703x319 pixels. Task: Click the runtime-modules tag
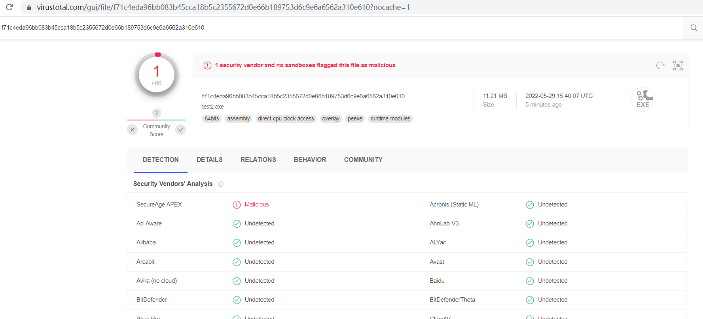tap(390, 119)
